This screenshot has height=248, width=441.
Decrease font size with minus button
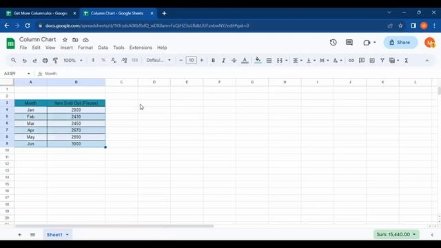click(181, 60)
